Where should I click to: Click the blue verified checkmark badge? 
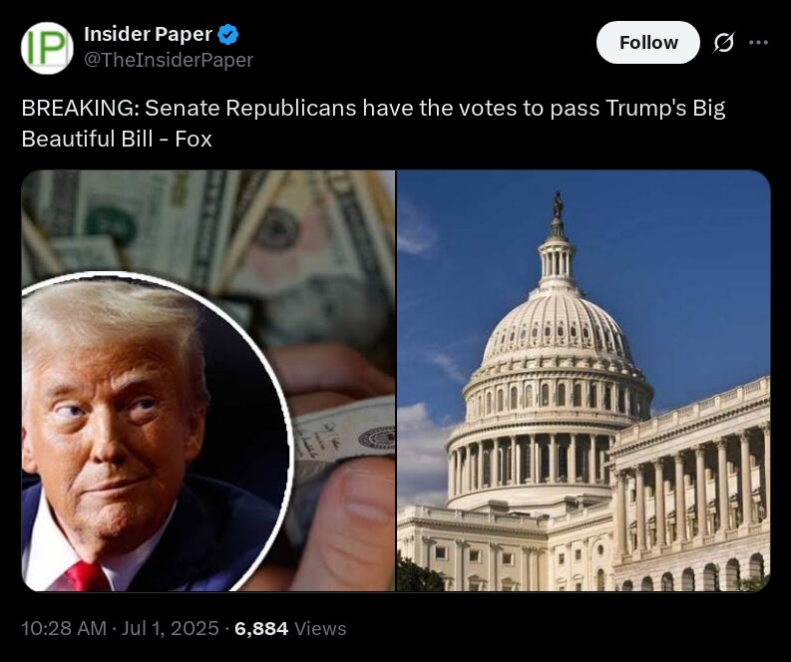[x=228, y=34]
